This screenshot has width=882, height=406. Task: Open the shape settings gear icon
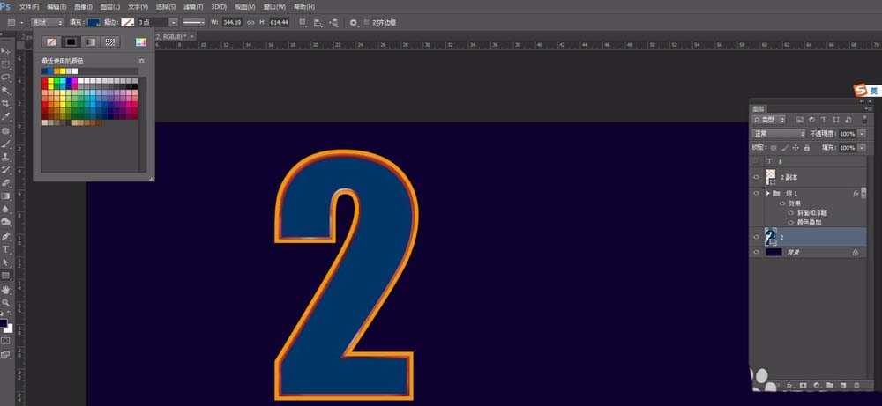pos(354,21)
